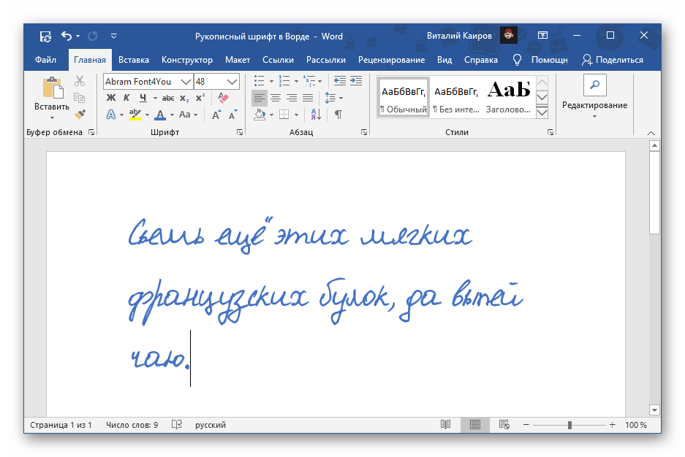Switch to the Вставка tab
Image resolution: width=685 pixels, height=457 pixels.
(x=134, y=60)
